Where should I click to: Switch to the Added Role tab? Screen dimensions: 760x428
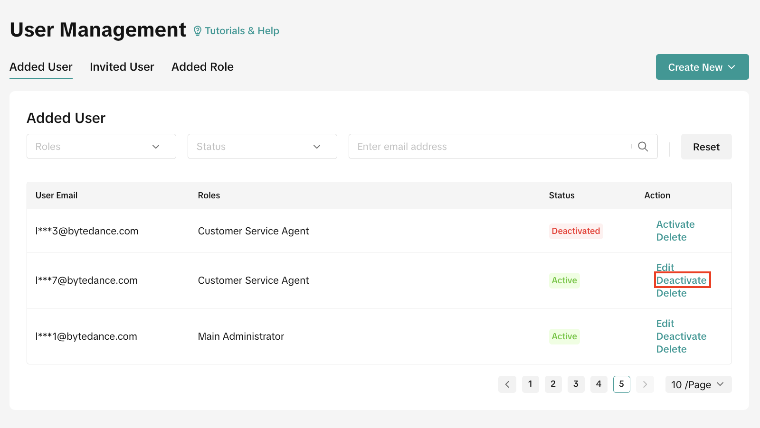[202, 67]
